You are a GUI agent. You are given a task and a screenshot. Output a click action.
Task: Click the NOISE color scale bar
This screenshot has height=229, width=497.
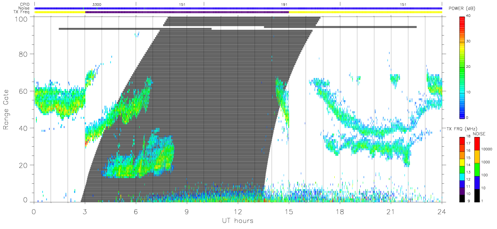[477, 169]
